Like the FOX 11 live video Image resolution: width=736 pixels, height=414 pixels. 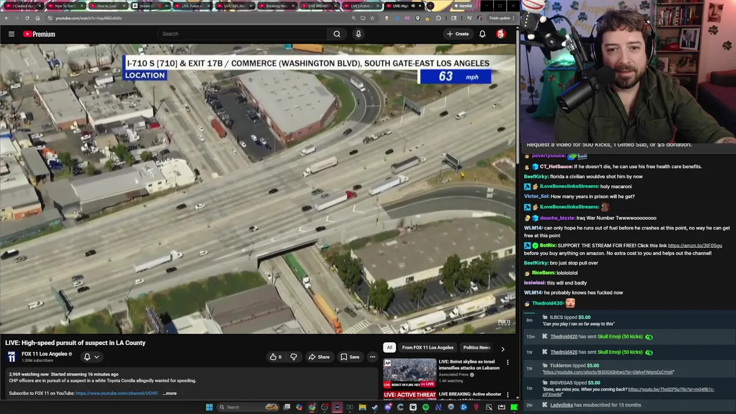[276, 356]
